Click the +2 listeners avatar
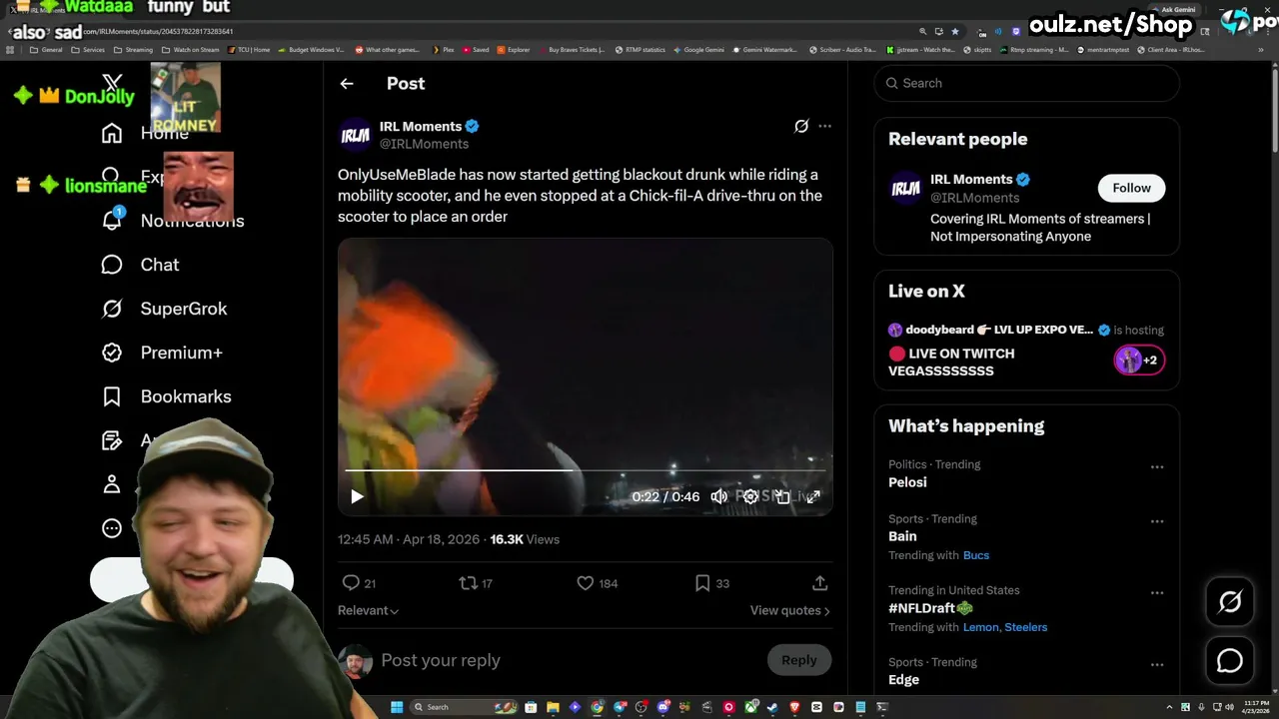Image resolution: width=1279 pixels, height=719 pixels. click(1140, 360)
